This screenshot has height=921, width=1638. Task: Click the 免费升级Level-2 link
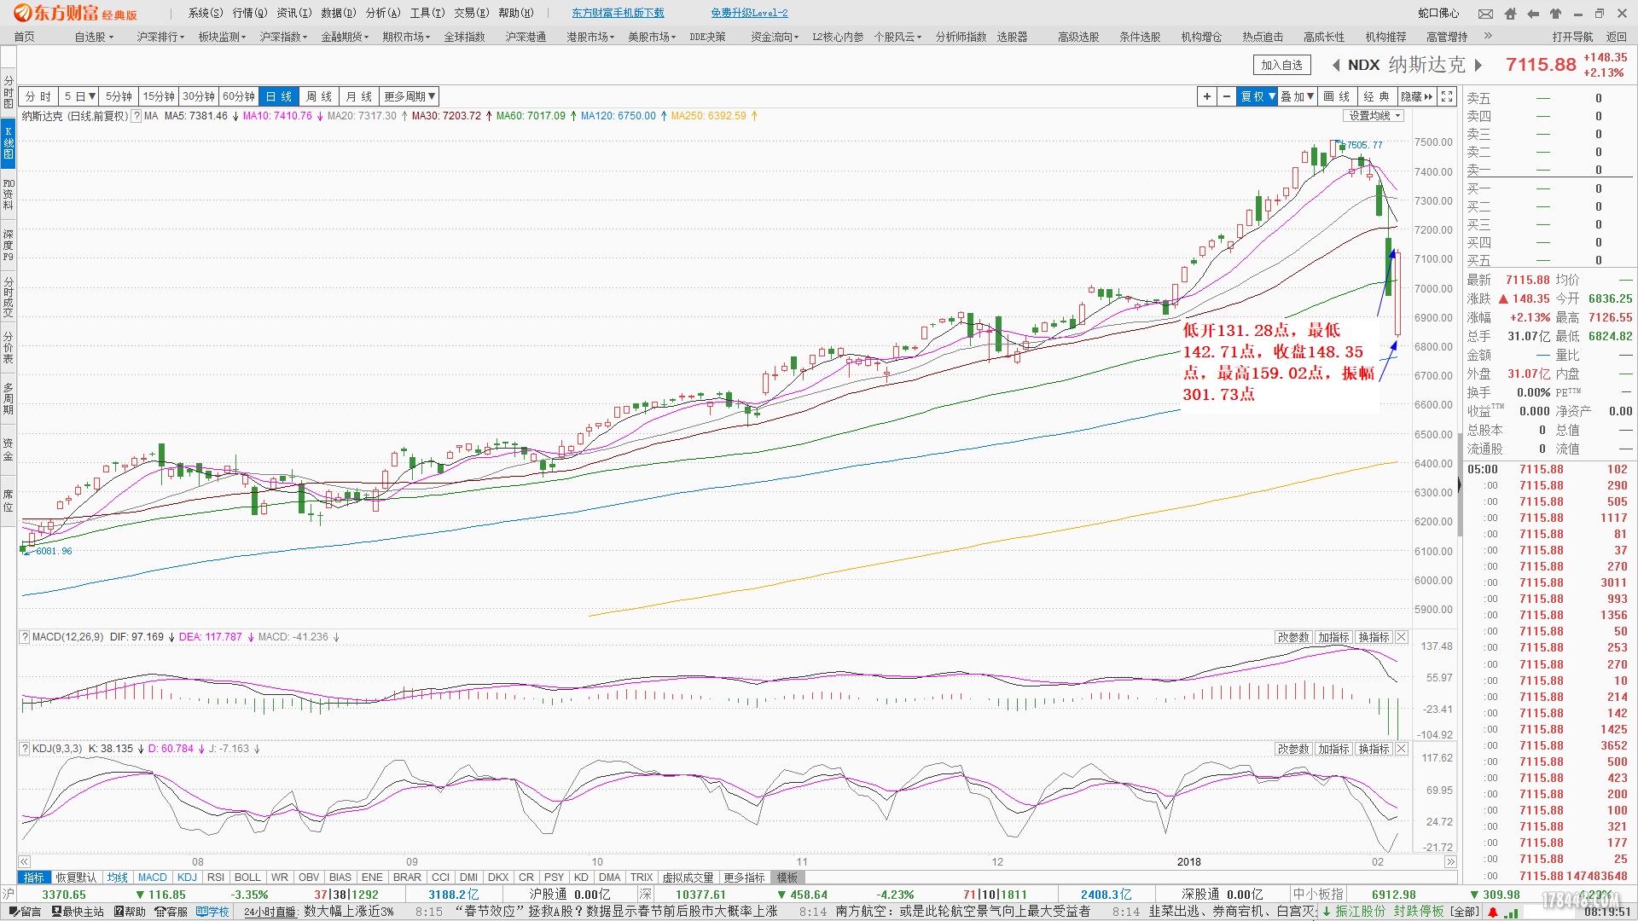tap(749, 13)
